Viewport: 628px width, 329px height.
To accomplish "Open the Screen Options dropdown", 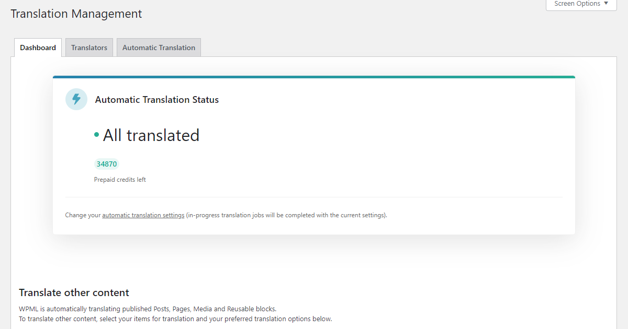I will click(580, 4).
